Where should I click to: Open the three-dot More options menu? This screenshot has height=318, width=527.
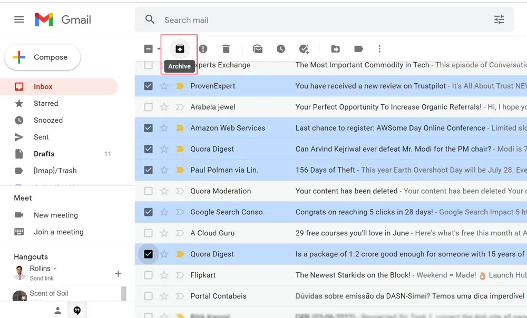tap(379, 49)
